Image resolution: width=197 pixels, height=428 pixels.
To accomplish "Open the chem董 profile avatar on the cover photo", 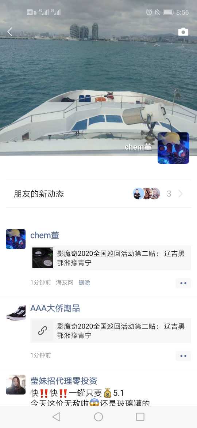I will coord(173,148).
